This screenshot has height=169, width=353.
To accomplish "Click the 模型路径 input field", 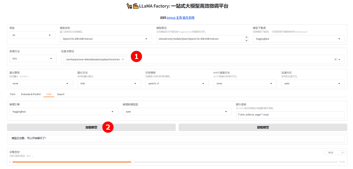I will coord(202,39).
